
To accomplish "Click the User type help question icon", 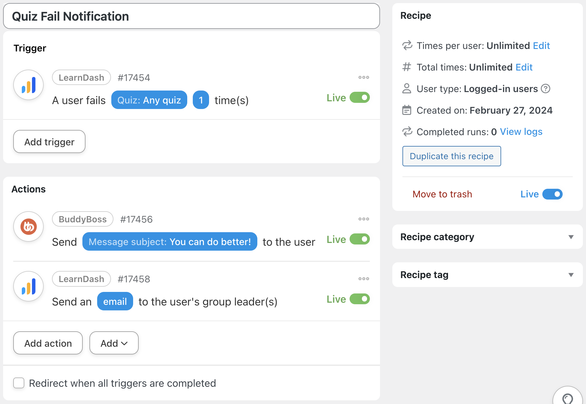I will coord(545,89).
